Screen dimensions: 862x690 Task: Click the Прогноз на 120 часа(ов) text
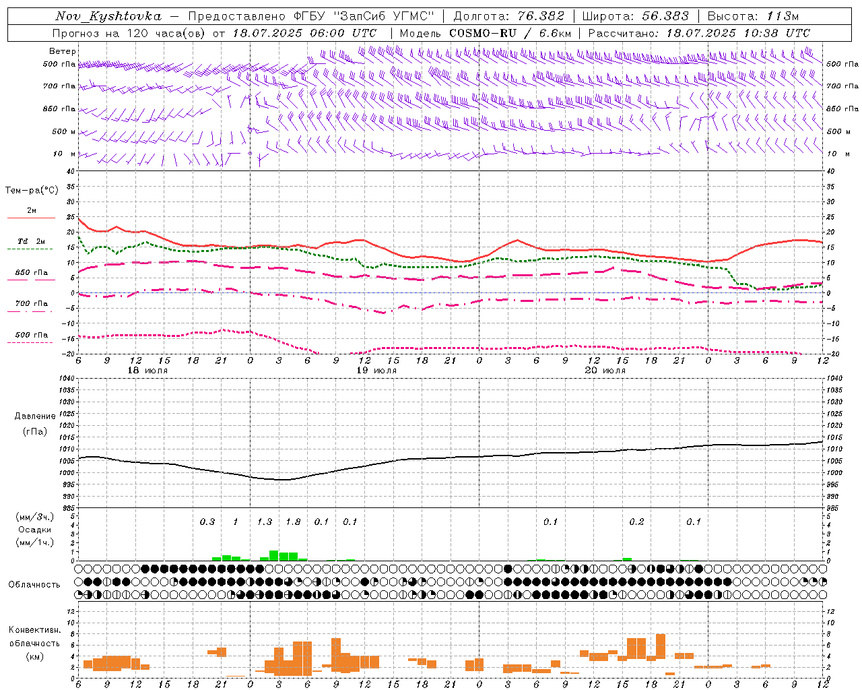pyautogui.click(x=130, y=33)
